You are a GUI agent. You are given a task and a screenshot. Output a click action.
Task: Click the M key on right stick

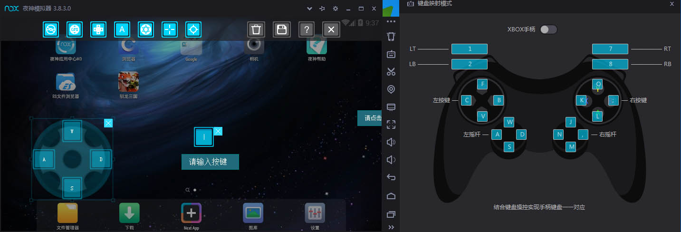click(x=571, y=147)
